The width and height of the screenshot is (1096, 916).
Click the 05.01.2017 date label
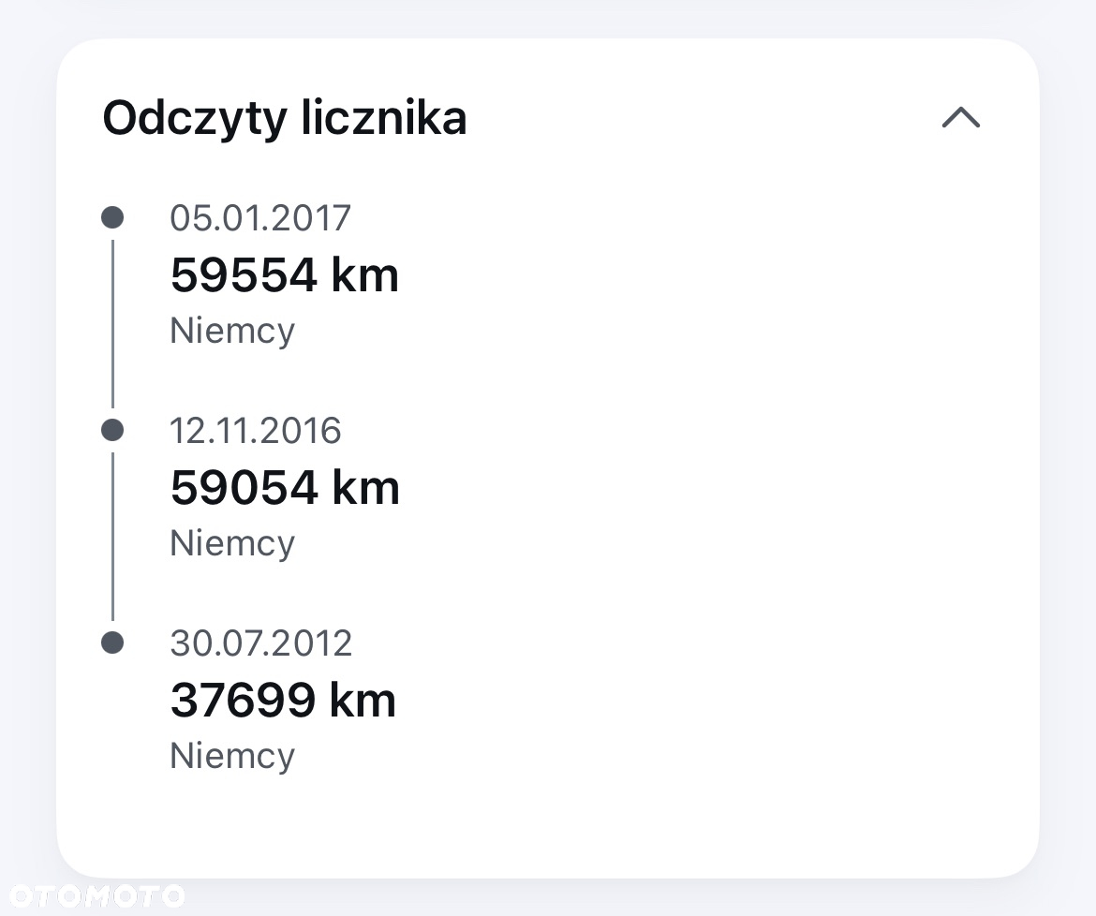260,218
